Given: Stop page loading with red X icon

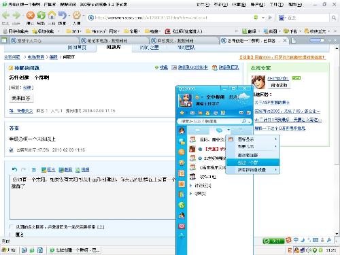Looking at the screenshot, I should click(x=31, y=16).
